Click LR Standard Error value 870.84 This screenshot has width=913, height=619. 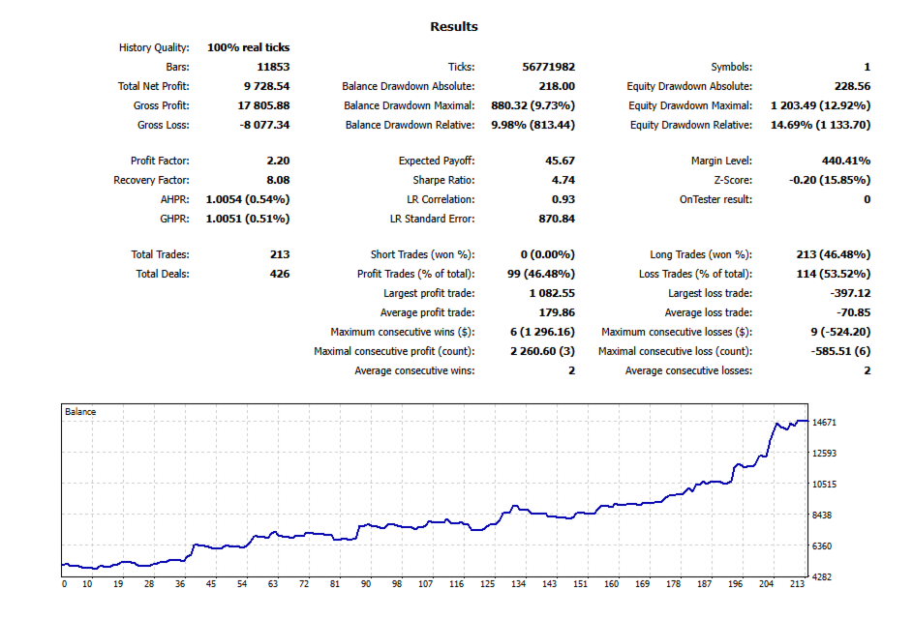[557, 219]
